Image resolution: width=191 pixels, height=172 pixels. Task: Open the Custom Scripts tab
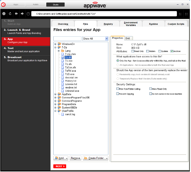click(x=176, y=24)
